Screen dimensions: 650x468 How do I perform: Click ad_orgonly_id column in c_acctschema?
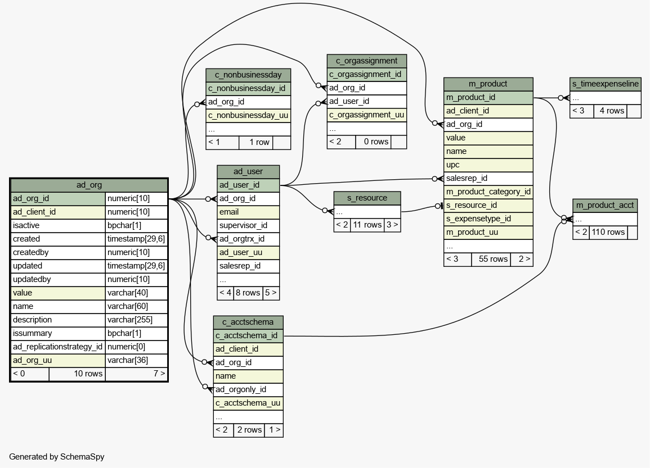(x=248, y=389)
